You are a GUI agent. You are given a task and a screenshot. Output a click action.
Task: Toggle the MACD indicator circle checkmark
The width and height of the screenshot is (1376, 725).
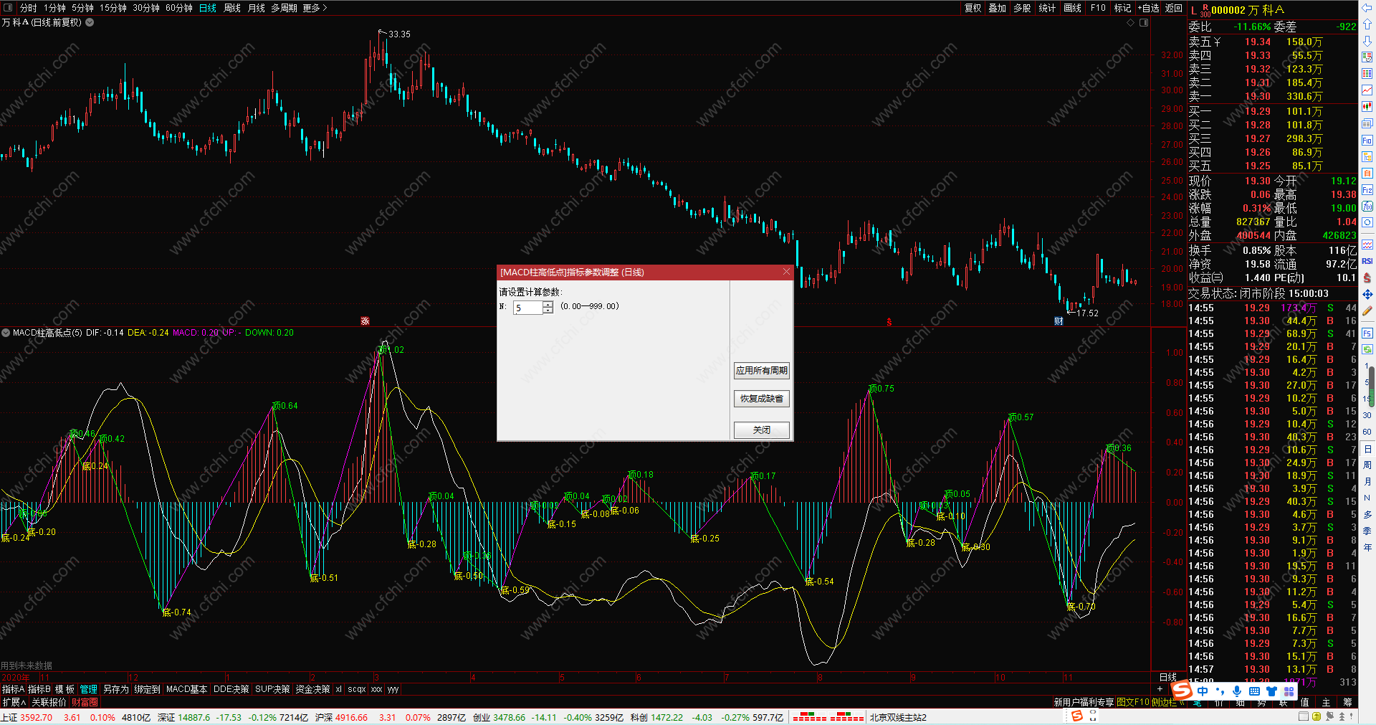pyautogui.click(x=6, y=333)
